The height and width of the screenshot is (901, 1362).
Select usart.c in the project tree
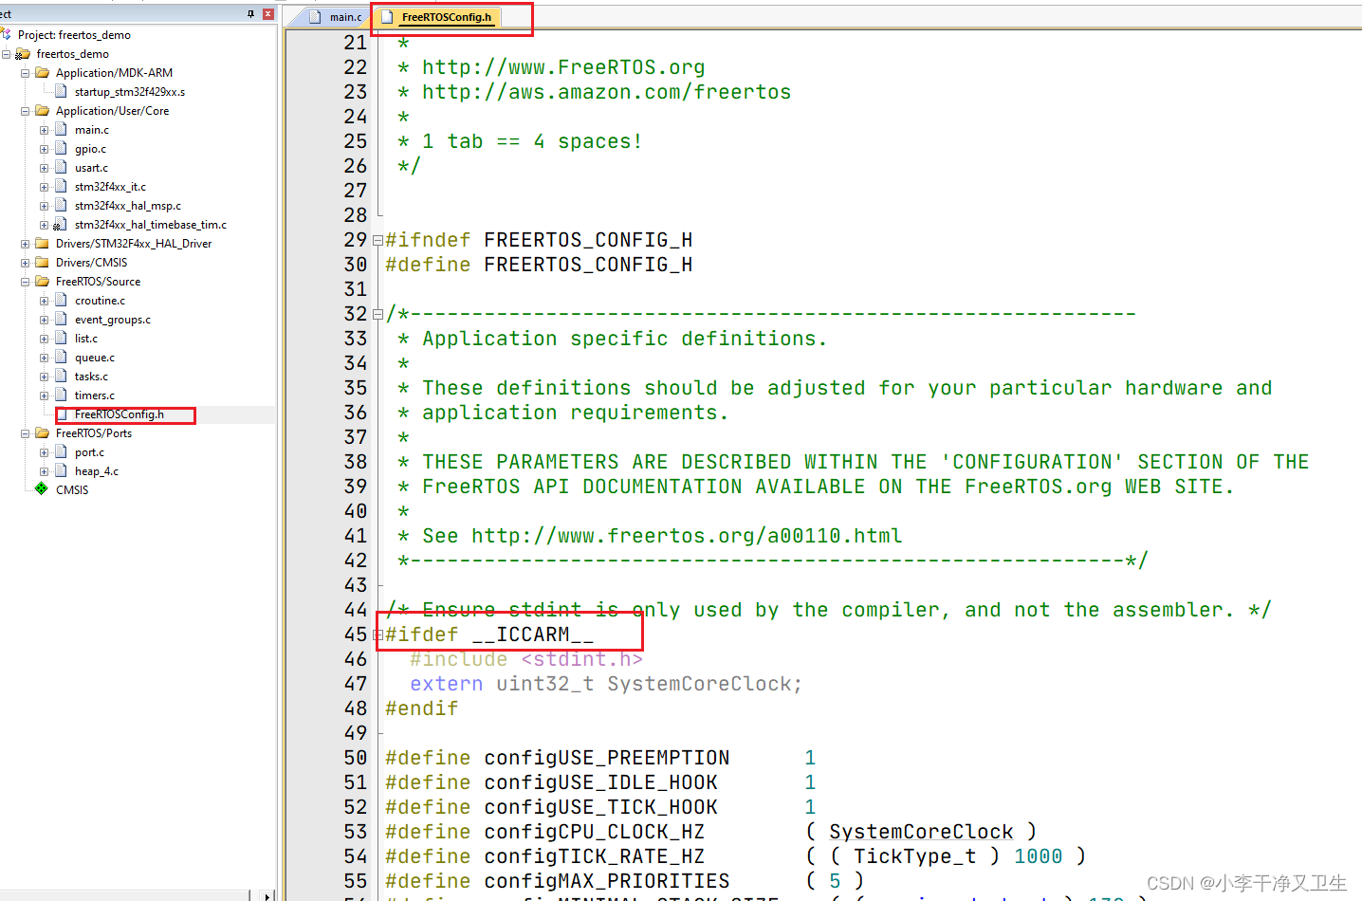92,168
